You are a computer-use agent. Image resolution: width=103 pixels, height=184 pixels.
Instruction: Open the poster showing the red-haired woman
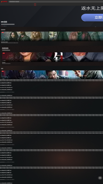coord(52,57)
